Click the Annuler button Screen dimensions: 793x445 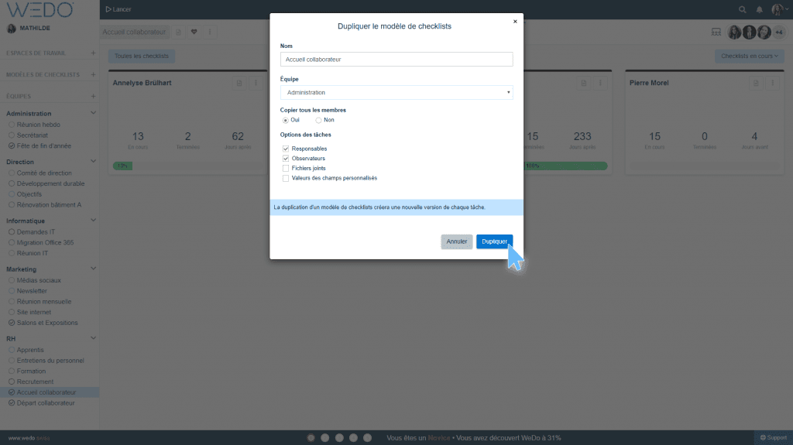click(457, 241)
